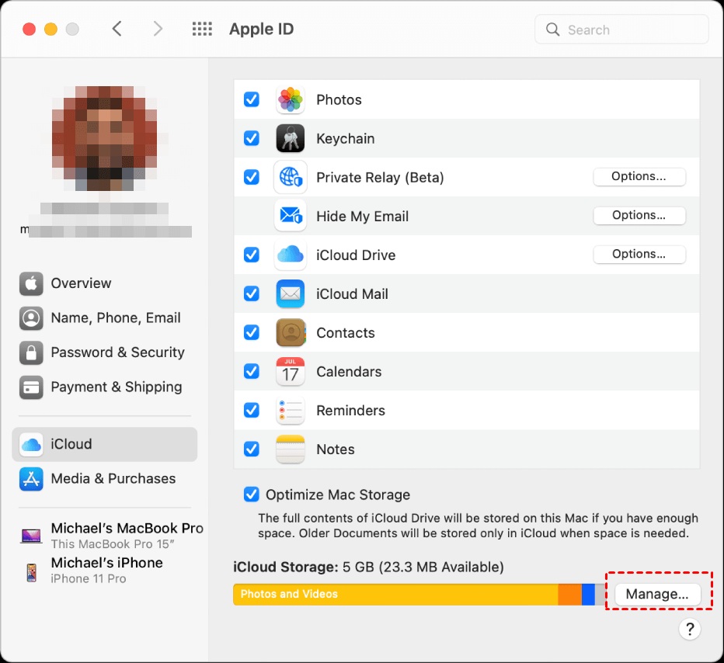Click the Manage... storage button
The height and width of the screenshot is (663, 724).
point(657,595)
